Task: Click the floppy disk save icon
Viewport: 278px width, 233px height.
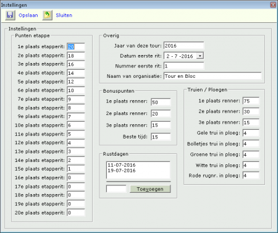Action: coord(10,15)
